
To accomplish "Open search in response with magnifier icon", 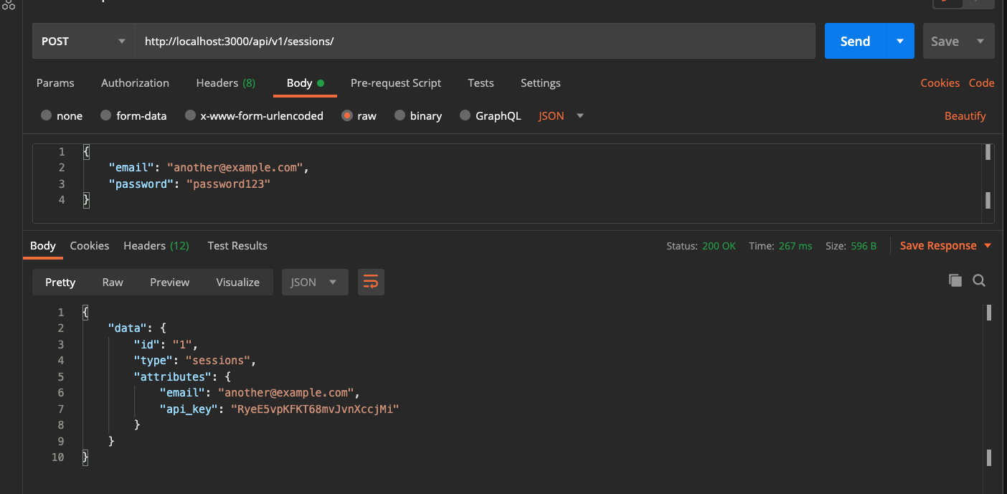I will pyautogui.click(x=979, y=280).
